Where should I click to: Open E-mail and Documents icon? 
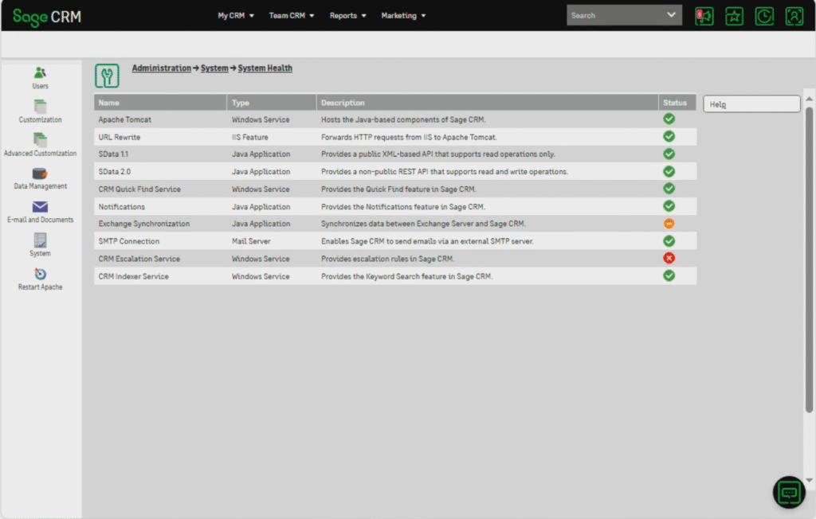click(40, 207)
